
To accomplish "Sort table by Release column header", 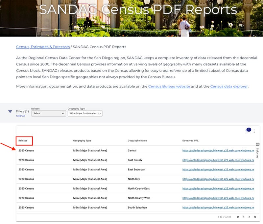I will click(x=23, y=141).
